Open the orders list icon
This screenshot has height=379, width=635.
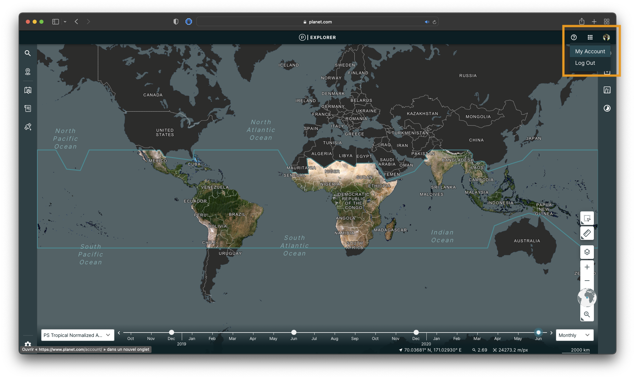28,109
